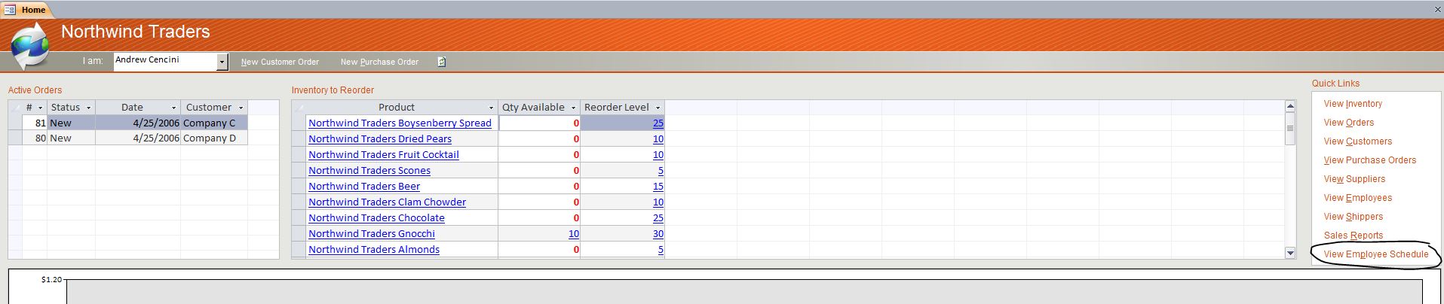Click the Home tab form icon
Image resolution: width=1444 pixels, height=304 pixels.
coord(11,10)
